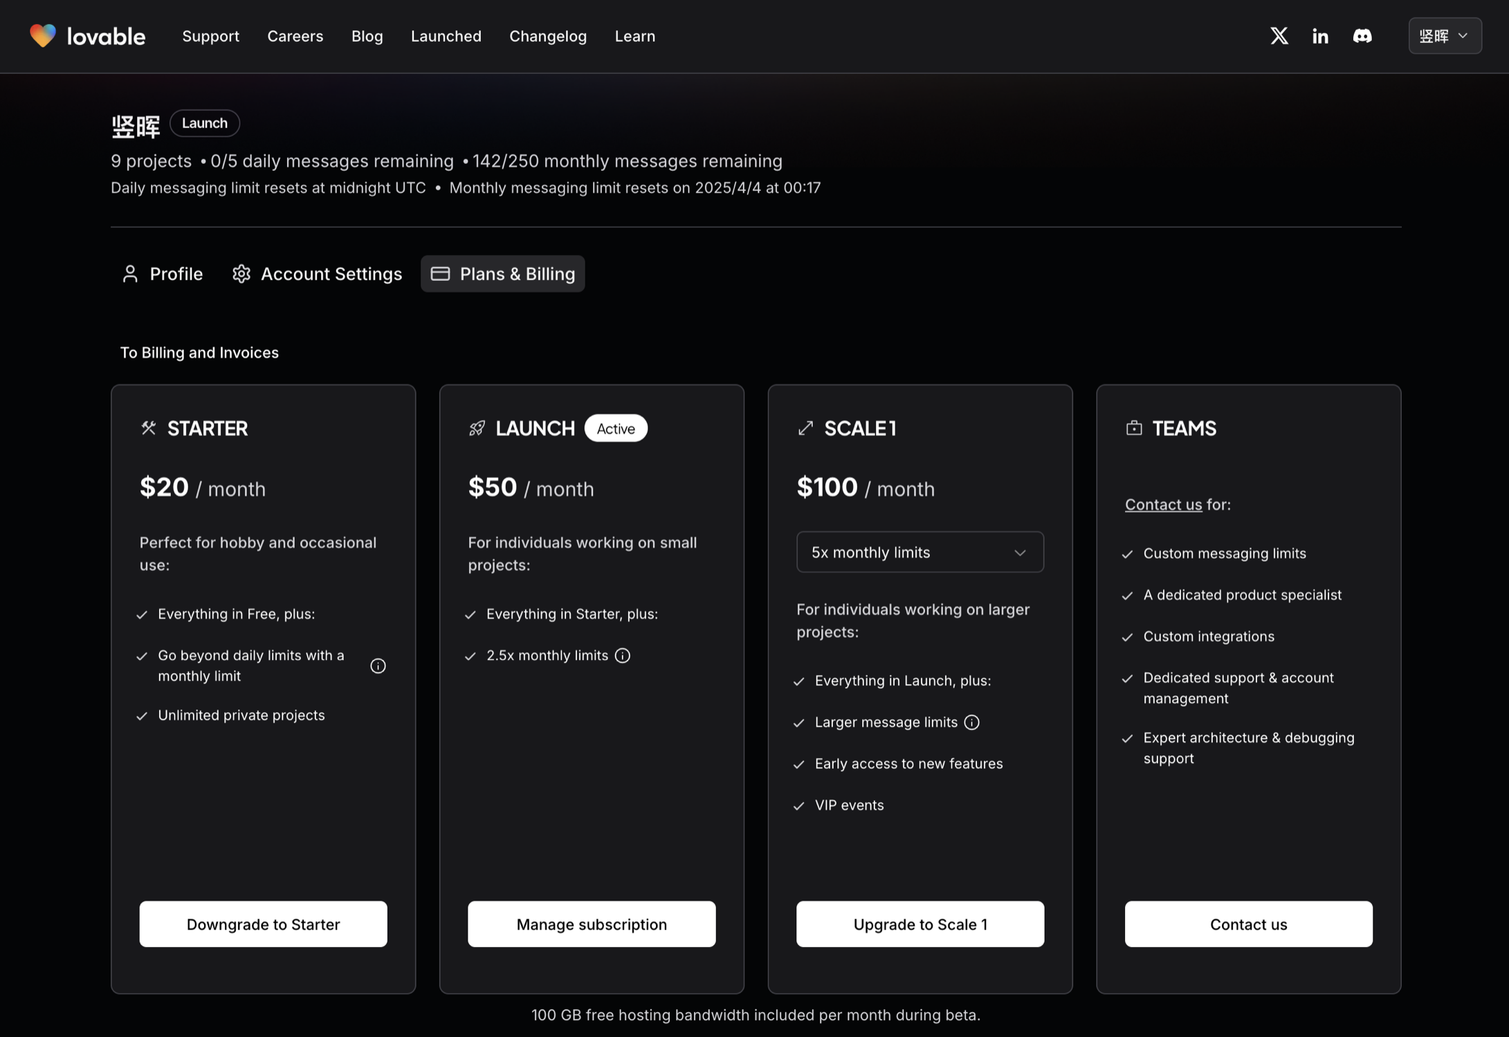This screenshot has height=1037, width=1509.
Task: Open the Discord icon link
Action: click(x=1362, y=36)
